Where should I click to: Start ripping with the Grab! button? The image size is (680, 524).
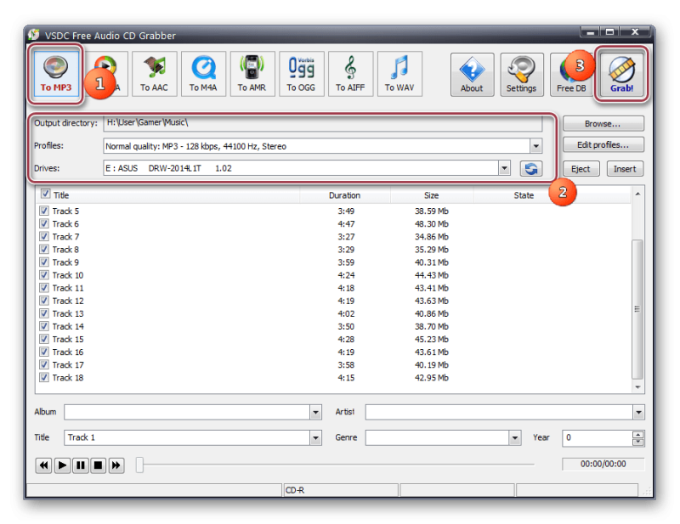622,75
